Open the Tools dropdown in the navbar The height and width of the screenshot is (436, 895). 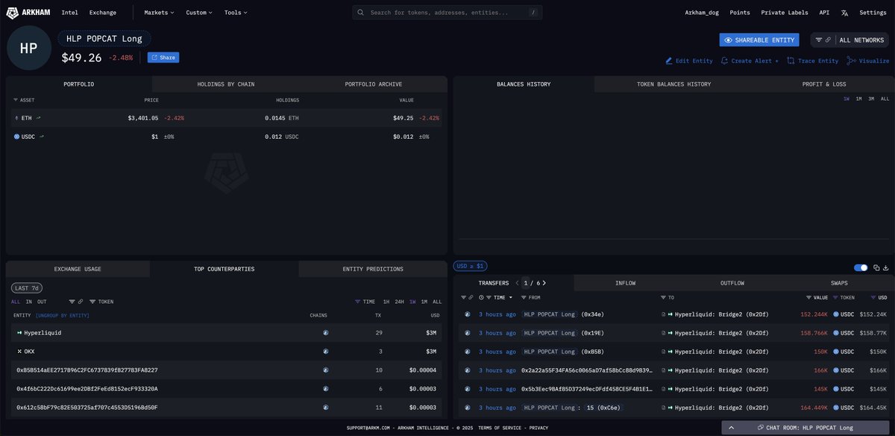[x=236, y=13]
